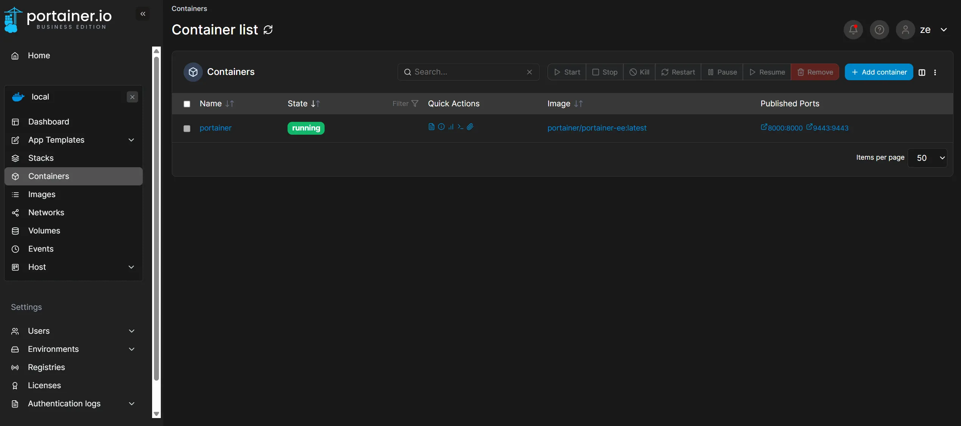Image resolution: width=961 pixels, height=426 pixels.
Task: Click the Kill button
Action: (x=639, y=72)
